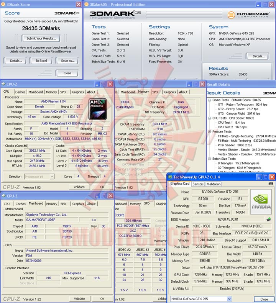Click Save as button in Score window

coord(67,61)
